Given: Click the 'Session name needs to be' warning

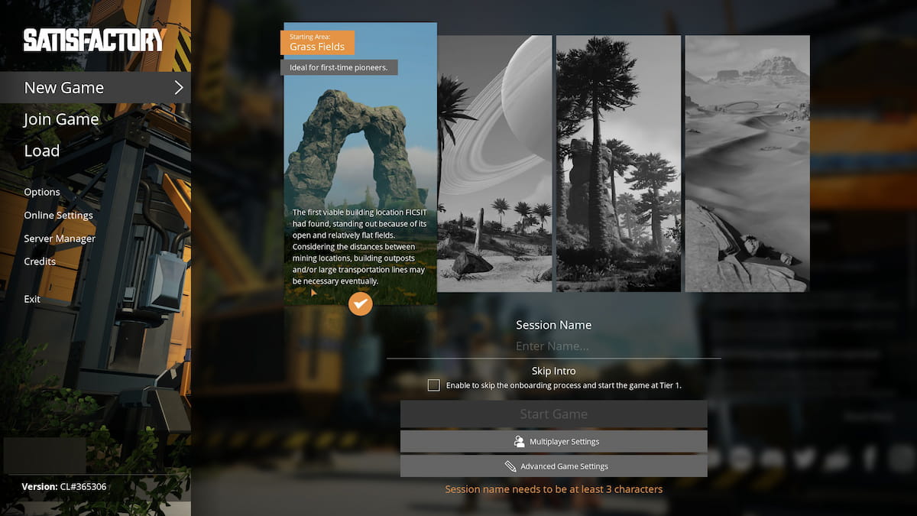Looking at the screenshot, I should [x=553, y=489].
